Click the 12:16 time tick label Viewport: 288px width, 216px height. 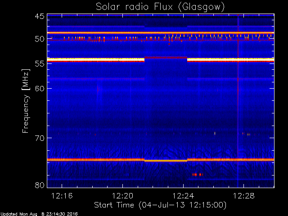tap(62, 196)
